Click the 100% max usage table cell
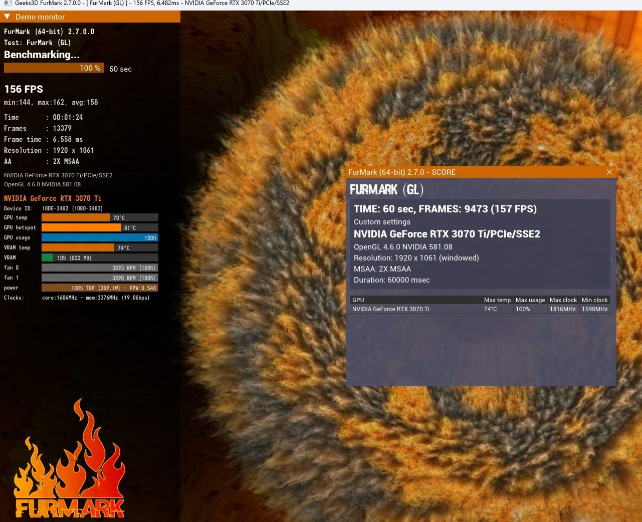Image resolution: width=642 pixels, height=522 pixels. pos(523,309)
